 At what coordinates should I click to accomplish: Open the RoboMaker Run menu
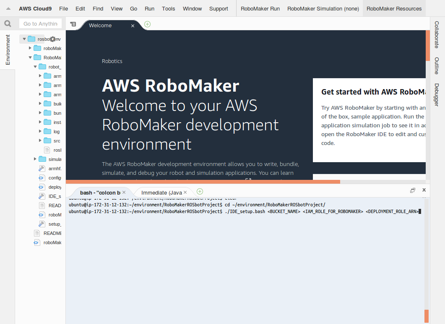(x=260, y=8)
